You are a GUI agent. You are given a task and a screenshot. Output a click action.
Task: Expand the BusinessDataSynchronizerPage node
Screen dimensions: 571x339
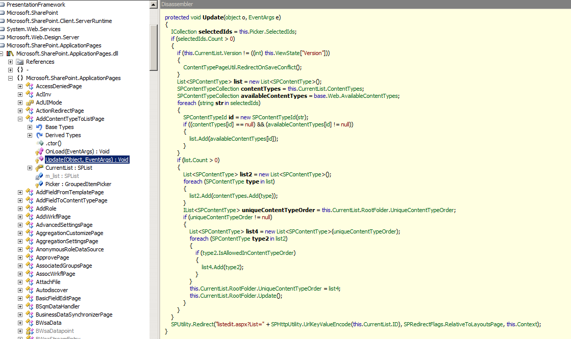pos(20,315)
